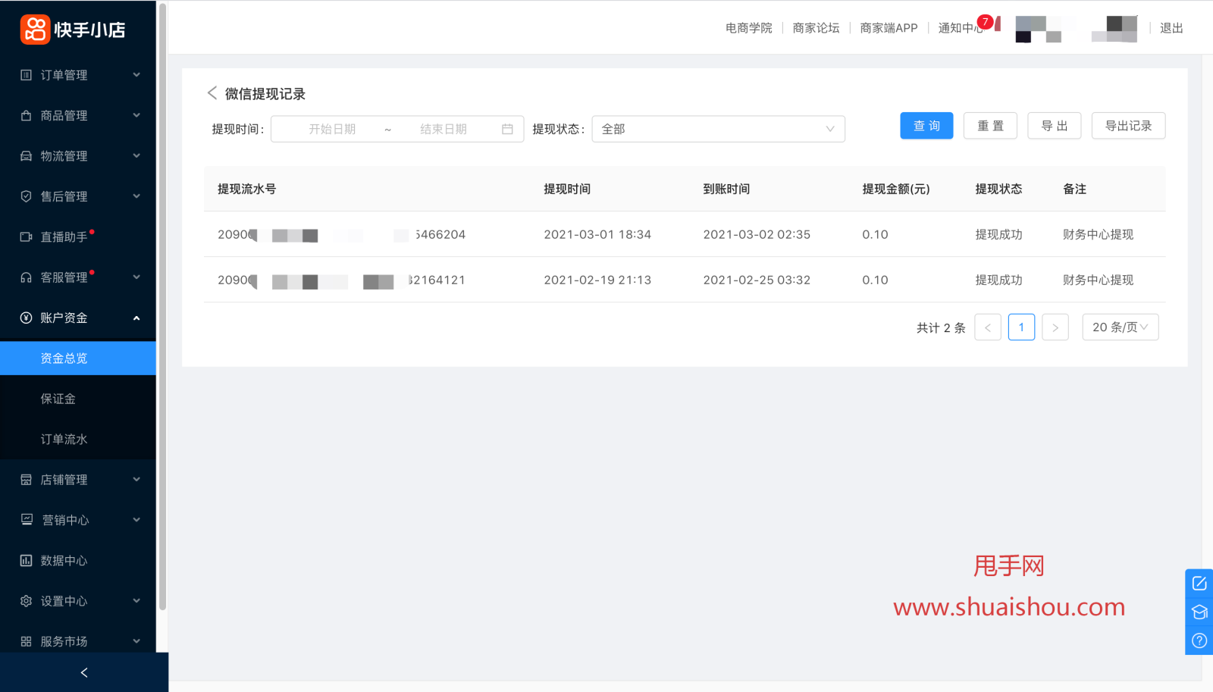
Task: Go to next page arrow
Action: point(1055,327)
